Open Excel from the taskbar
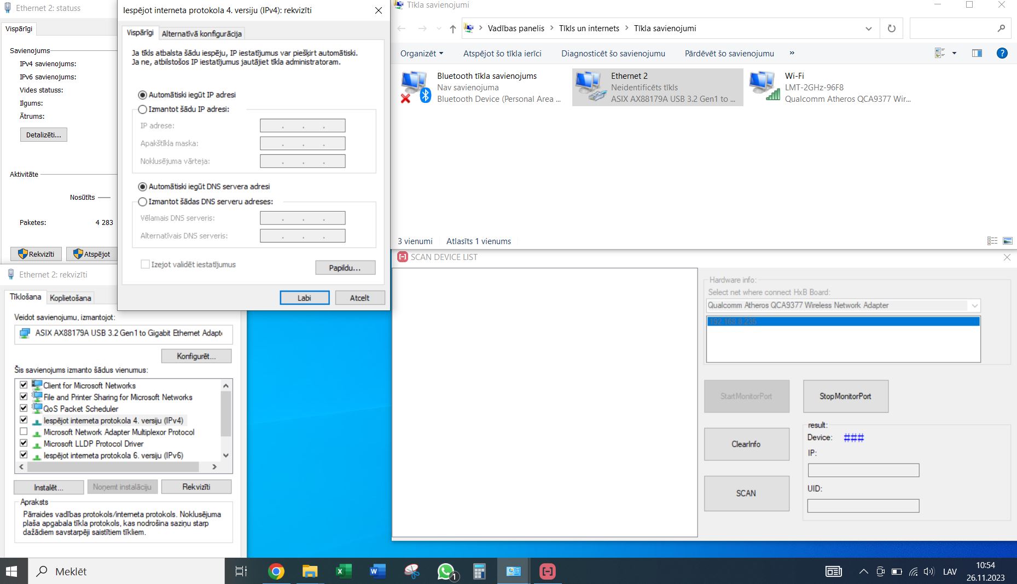Viewport: 1017px width, 584px height. 344,571
